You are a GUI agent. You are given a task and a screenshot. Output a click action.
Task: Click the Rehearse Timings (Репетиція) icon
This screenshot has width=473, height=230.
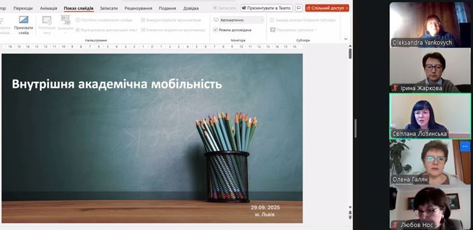(x=47, y=20)
